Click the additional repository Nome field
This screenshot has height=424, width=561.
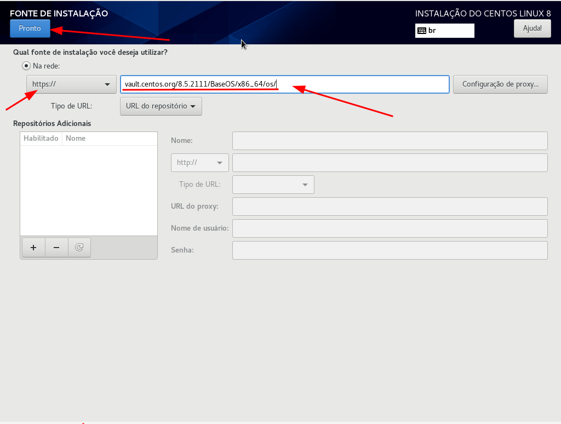[390, 141]
